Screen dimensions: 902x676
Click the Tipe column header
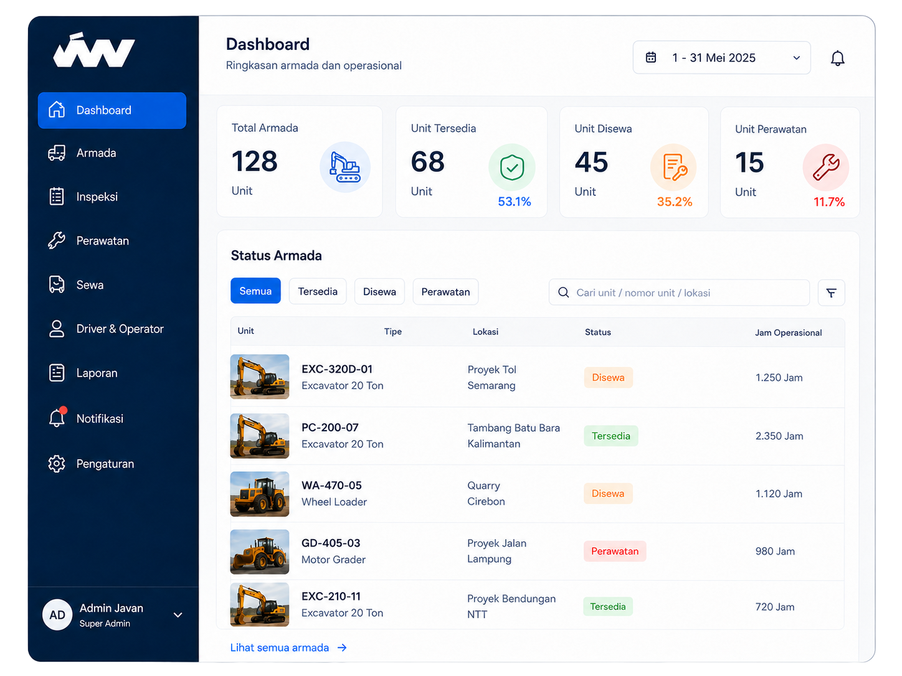pos(393,332)
